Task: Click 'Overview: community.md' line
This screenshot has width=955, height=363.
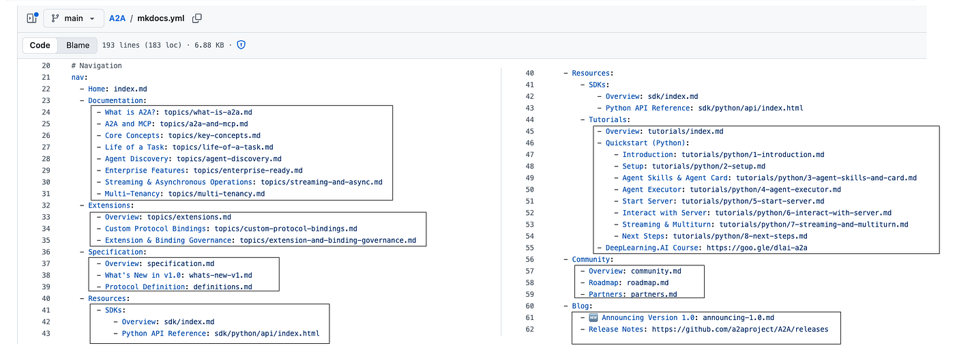Action: (x=631, y=270)
